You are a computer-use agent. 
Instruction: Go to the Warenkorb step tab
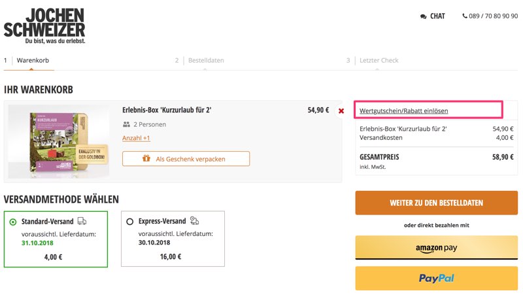coord(32,61)
